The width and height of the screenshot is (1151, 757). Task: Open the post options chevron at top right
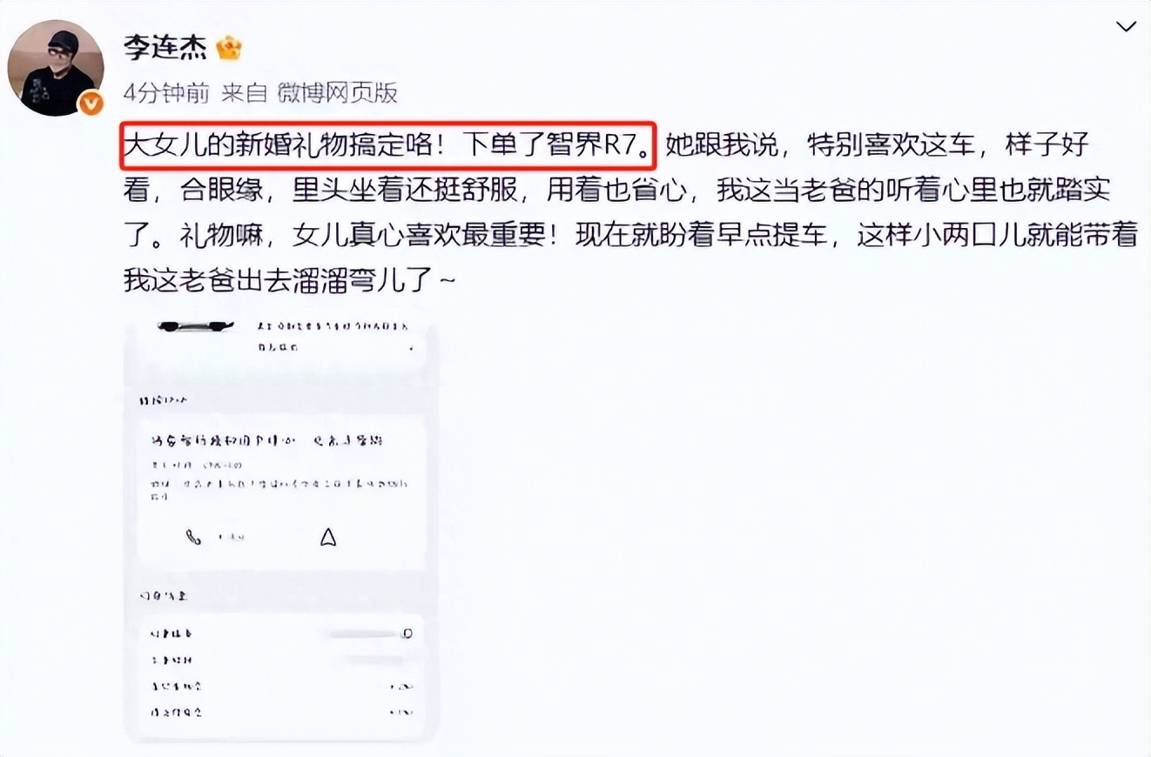[x=1124, y=29]
